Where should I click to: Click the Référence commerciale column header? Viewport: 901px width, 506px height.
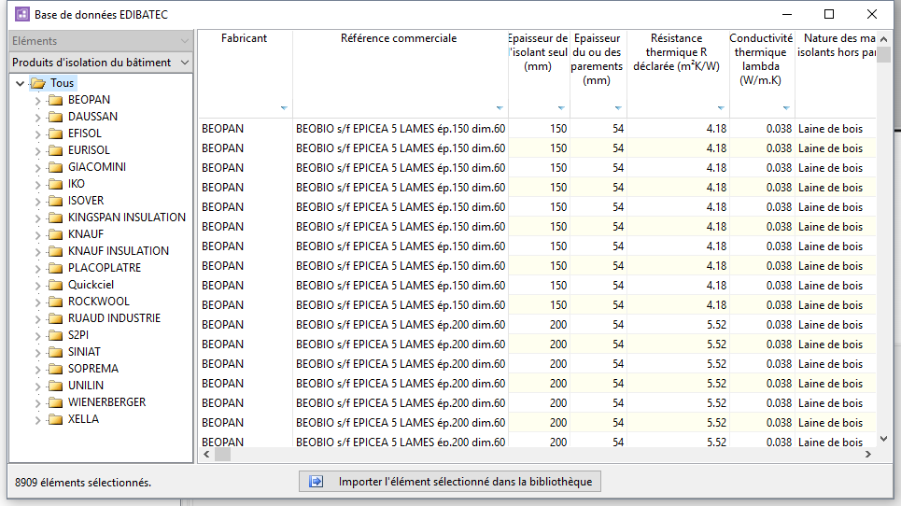point(400,73)
